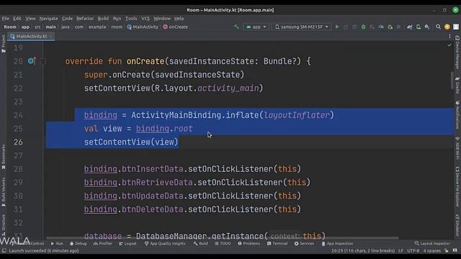Open the VCS menu
Image resolution: width=461 pixels, height=259 pixels.
pos(146,19)
